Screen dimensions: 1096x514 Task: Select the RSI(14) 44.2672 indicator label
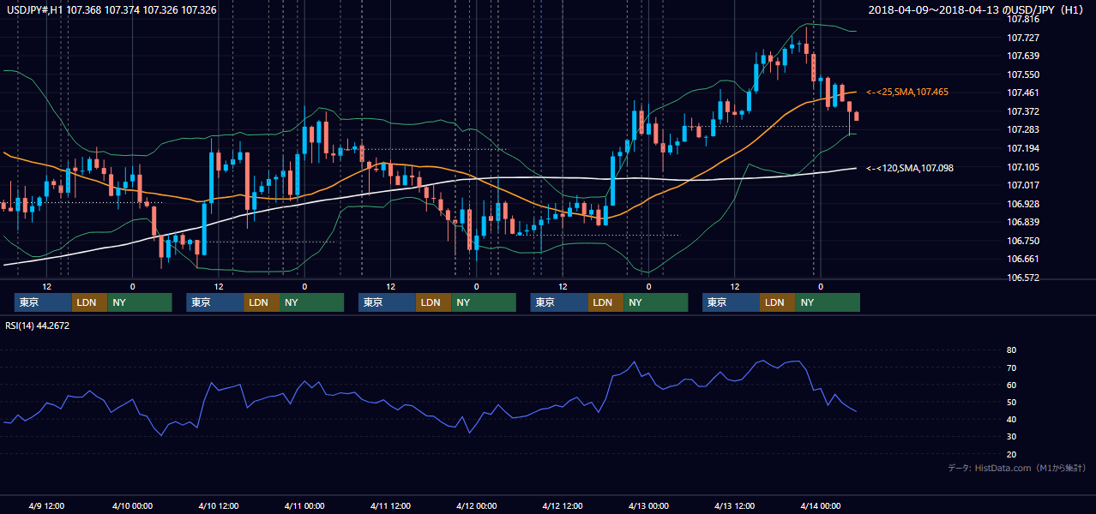[37, 326]
